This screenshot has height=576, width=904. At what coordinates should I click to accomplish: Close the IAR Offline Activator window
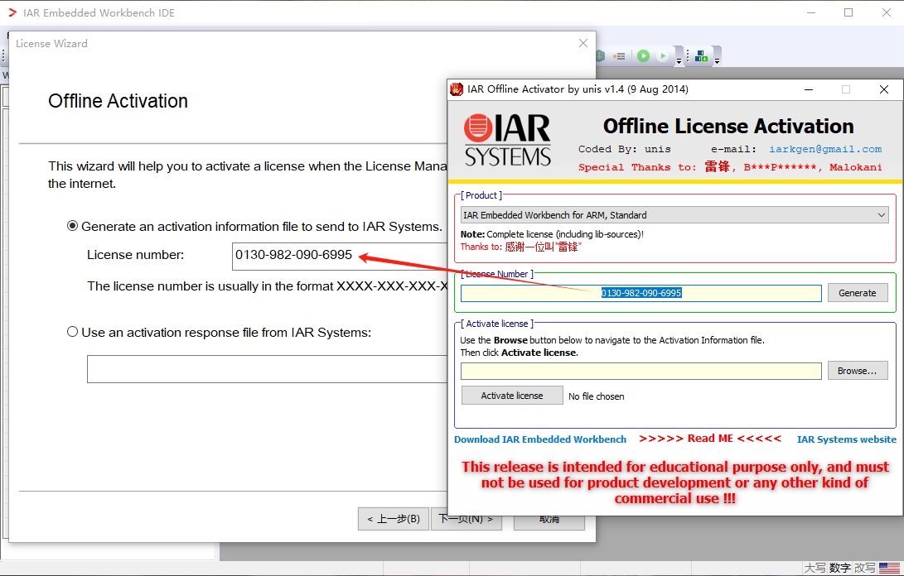coord(884,89)
